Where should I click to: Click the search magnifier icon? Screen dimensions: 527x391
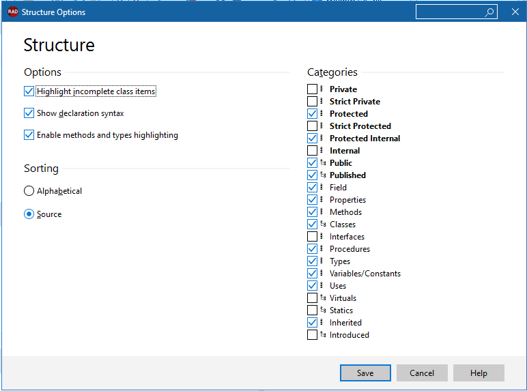(489, 12)
